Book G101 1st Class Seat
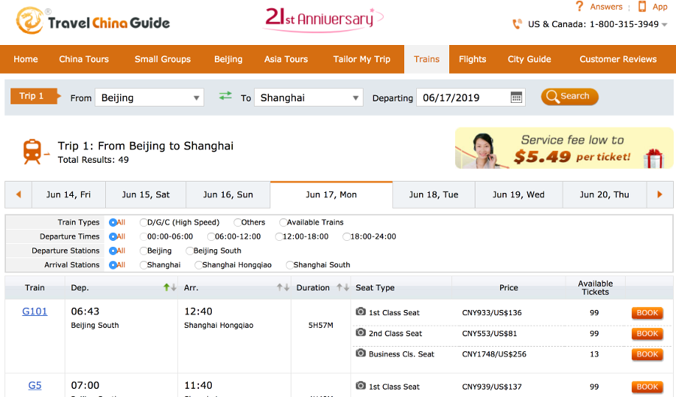The height and width of the screenshot is (397, 676). [x=647, y=313]
